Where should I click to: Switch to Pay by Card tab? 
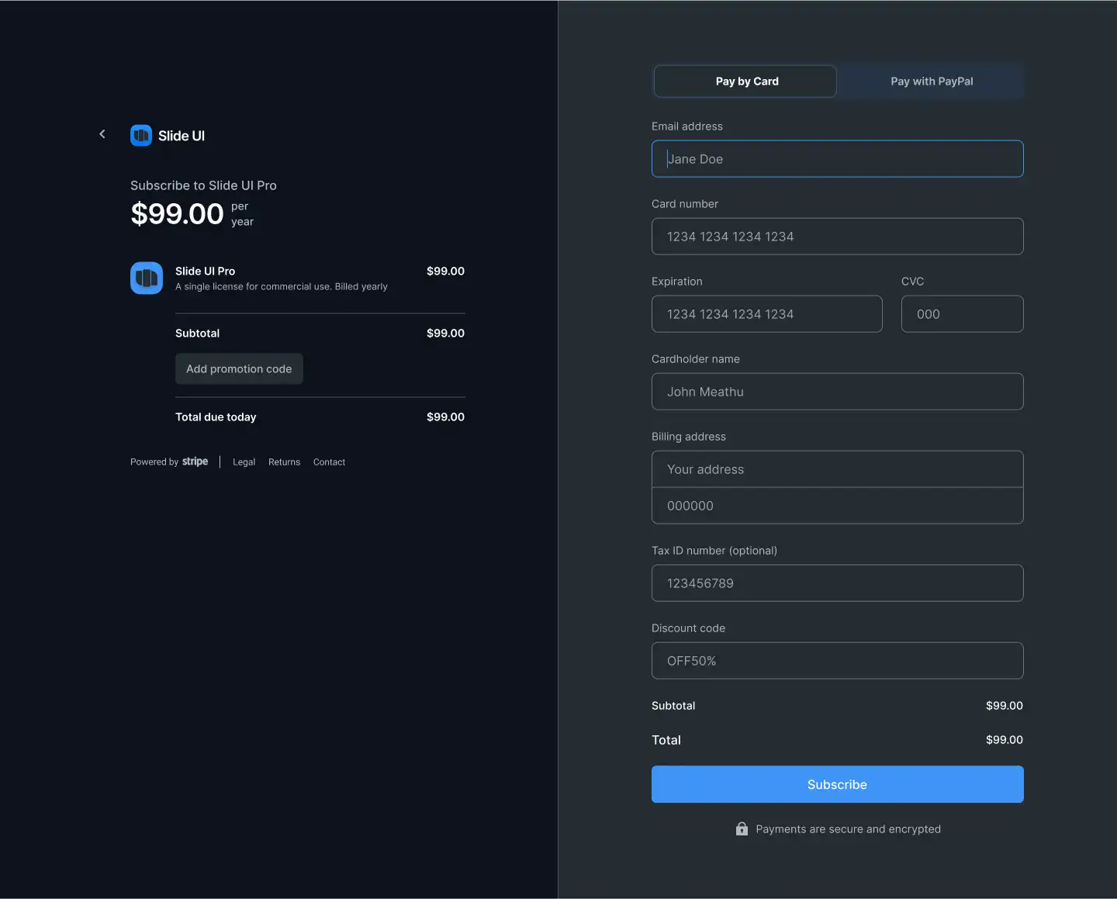tap(745, 81)
